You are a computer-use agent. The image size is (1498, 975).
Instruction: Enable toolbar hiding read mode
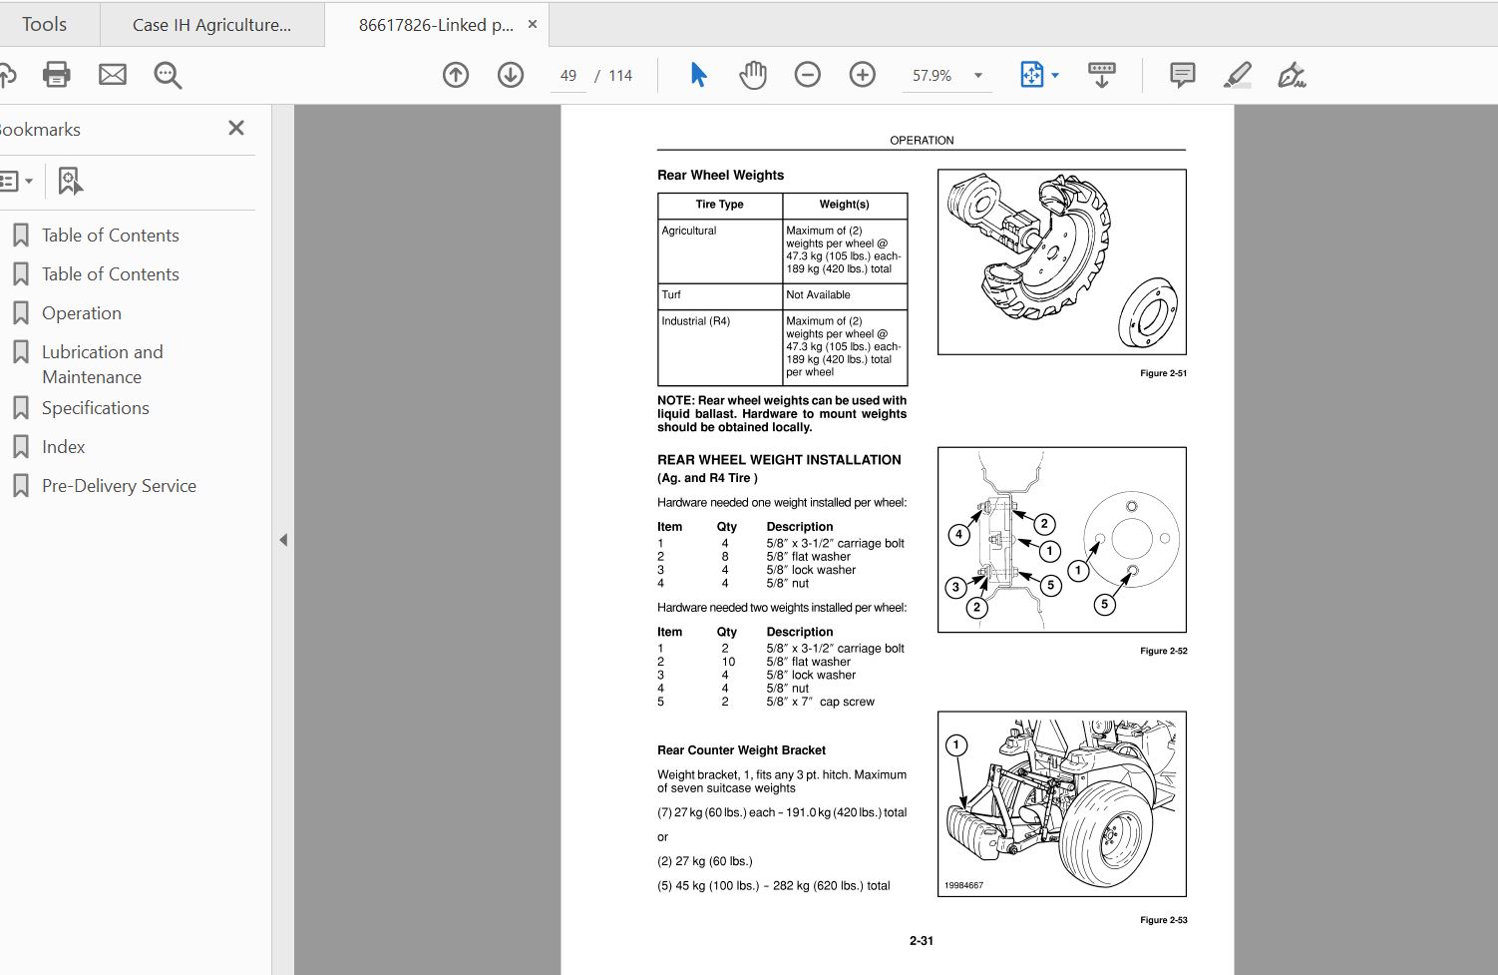[1101, 74]
